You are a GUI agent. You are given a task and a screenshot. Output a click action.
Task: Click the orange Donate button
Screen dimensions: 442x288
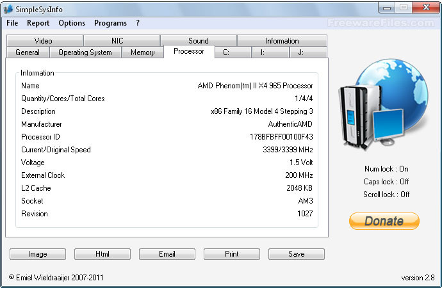[384, 221]
